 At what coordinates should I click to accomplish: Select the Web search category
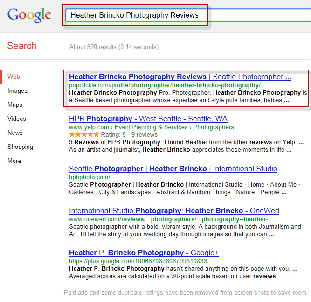tap(14, 77)
